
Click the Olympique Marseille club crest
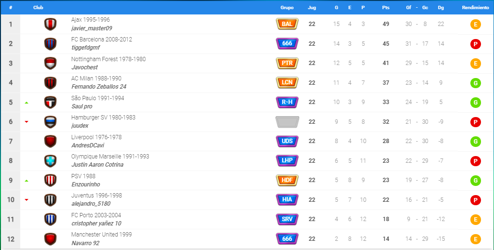(x=51, y=161)
